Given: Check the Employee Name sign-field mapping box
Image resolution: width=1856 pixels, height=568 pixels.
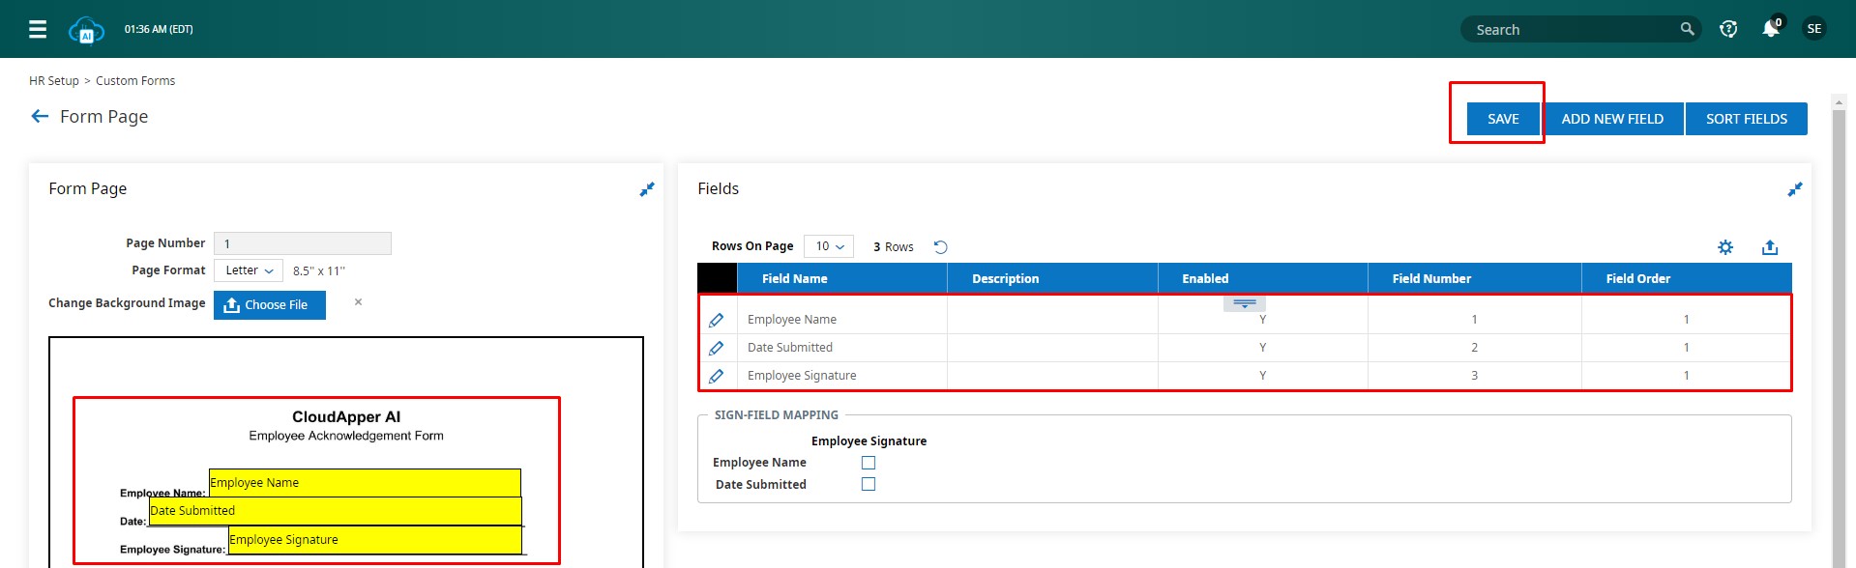Looking at the screenshot, I should 869,463.
